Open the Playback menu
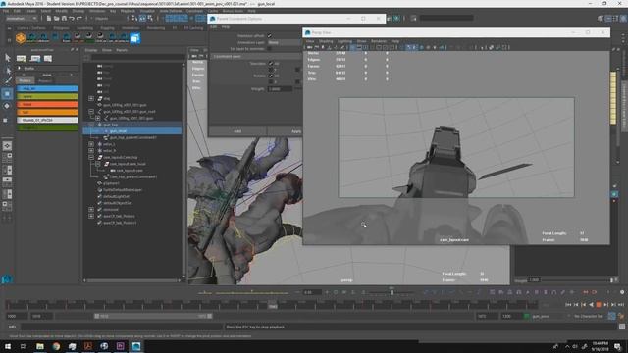This screenshot has height=353, width=628. pyautogui.click(x=128, y=11)
